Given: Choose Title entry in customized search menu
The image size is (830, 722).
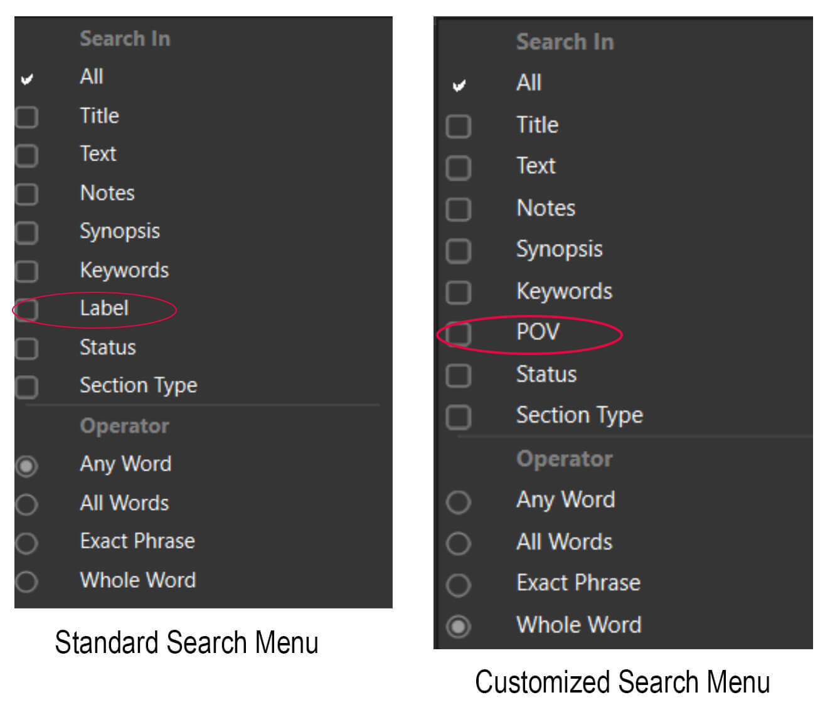Looking at the screenshot, I should (x=537, y=125).
